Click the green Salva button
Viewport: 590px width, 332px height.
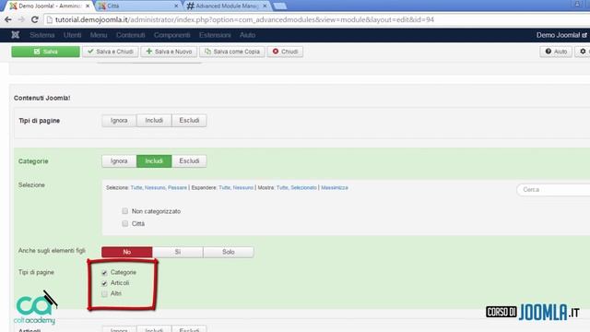point(45,52)
